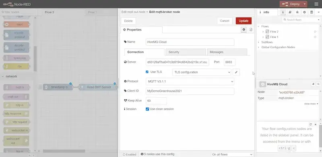Click the Keep Alive field

156,101
